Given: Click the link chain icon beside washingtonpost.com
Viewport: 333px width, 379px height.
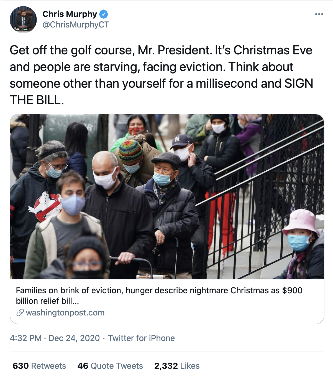Looking at the screenshot, I should (20, 313).
